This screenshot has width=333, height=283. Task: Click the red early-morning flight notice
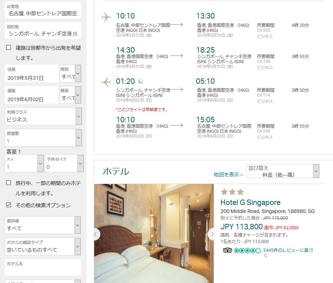coord(142,110)
